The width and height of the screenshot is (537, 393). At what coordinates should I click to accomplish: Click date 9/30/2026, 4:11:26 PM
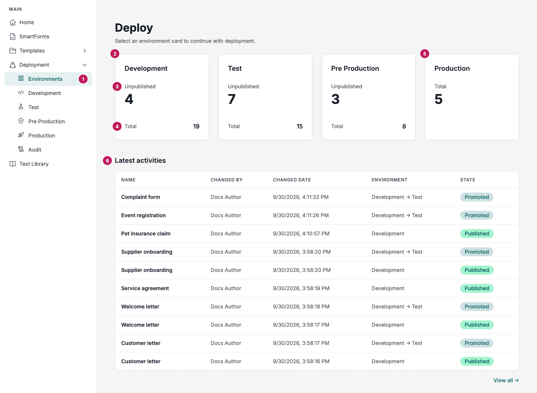(x=301, y=215)
